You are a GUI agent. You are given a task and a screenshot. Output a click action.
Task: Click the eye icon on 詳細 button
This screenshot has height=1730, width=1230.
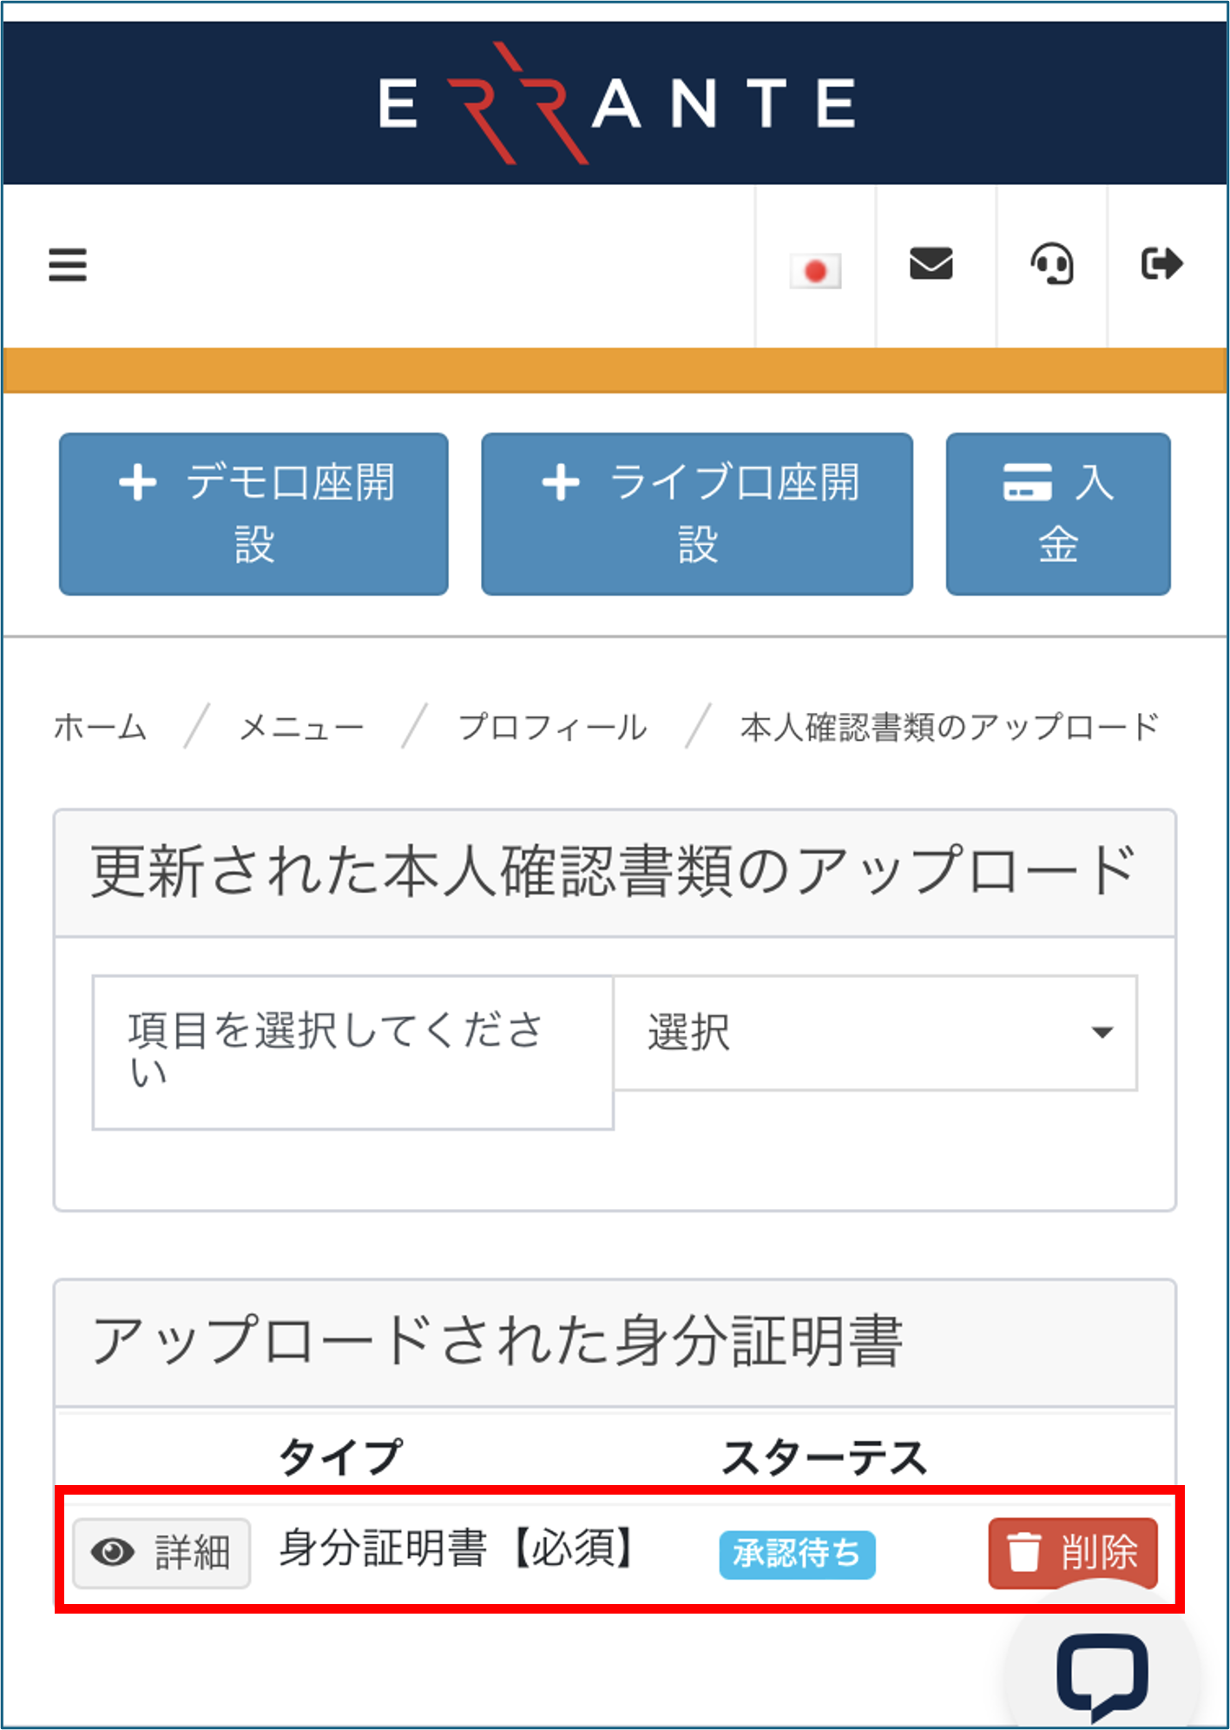pyautogui.click(x=113, y=1552)
